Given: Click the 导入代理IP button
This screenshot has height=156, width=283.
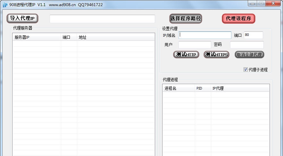Looking at the screenshot, I should [22, 18].
